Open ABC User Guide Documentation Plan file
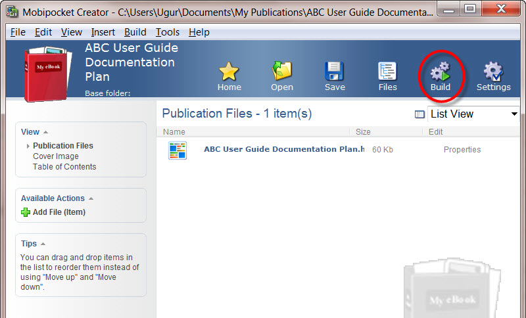Viewport: 526px width, 318px height. coord(284,149)
